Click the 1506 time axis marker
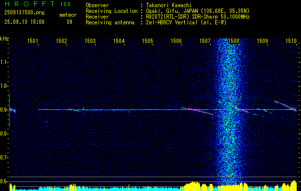301x191 pixels. click(176, 41)
